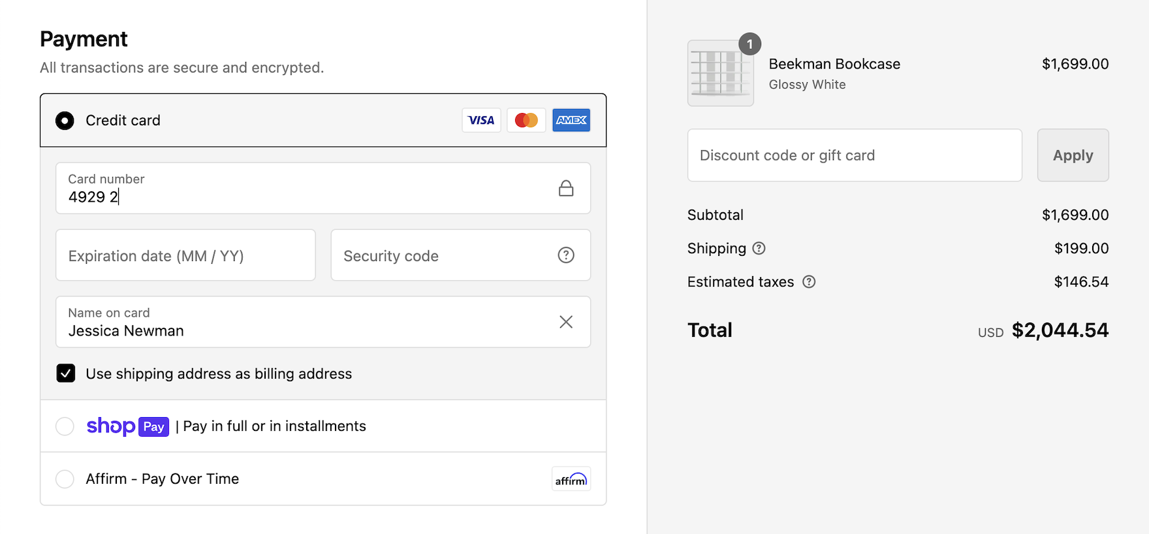
Task: Choose Affirm - Pay Over Time option
Action: (65, 479)
